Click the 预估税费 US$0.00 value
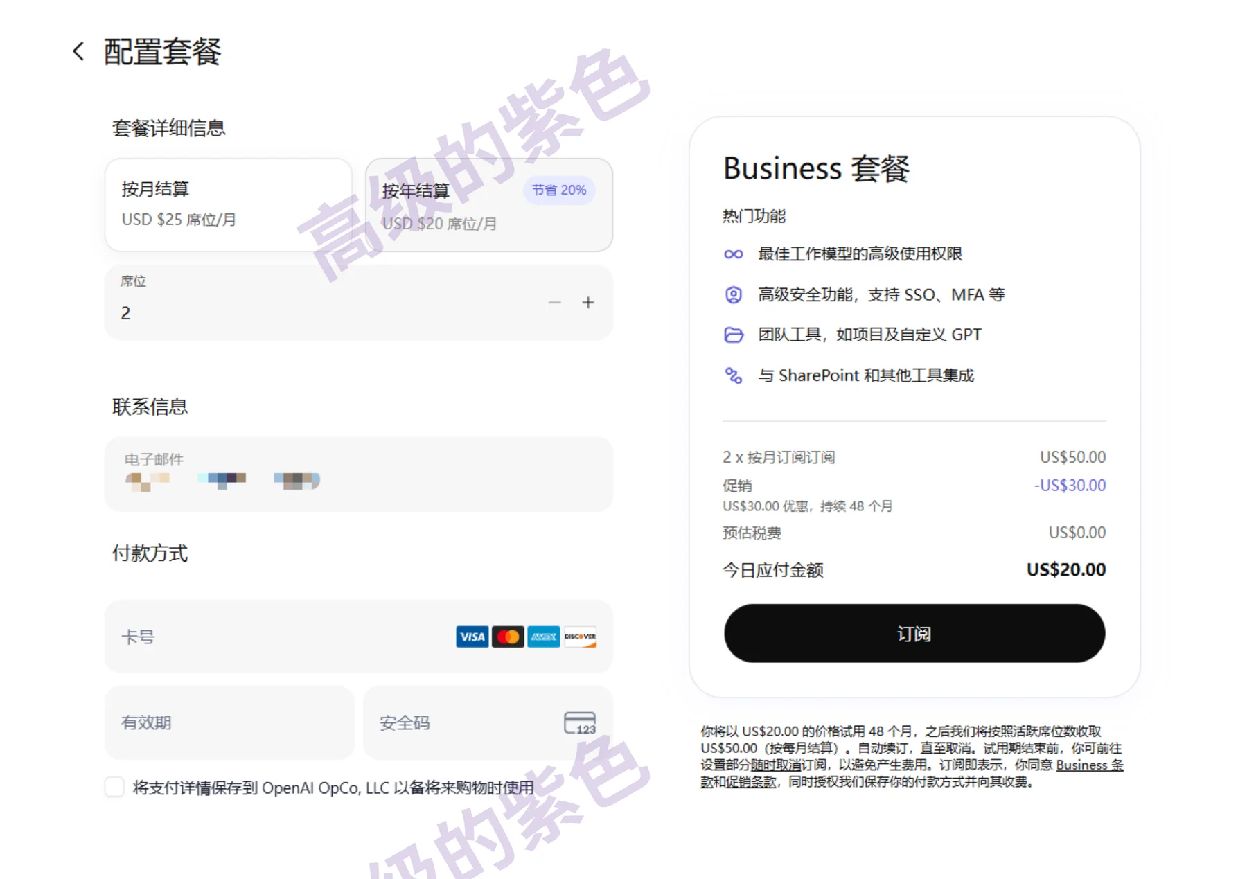The height and width of the screenshot is (879, 1247). click(1077, 533)
